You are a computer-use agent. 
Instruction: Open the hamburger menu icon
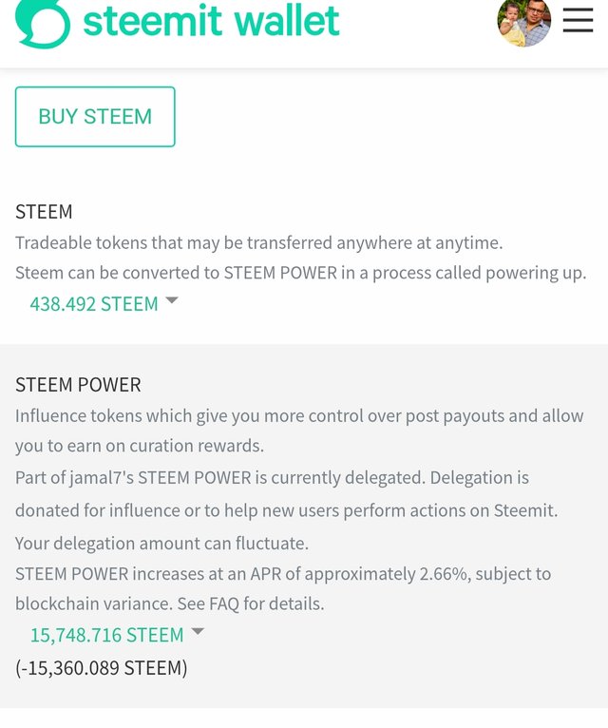coord(578,21)
